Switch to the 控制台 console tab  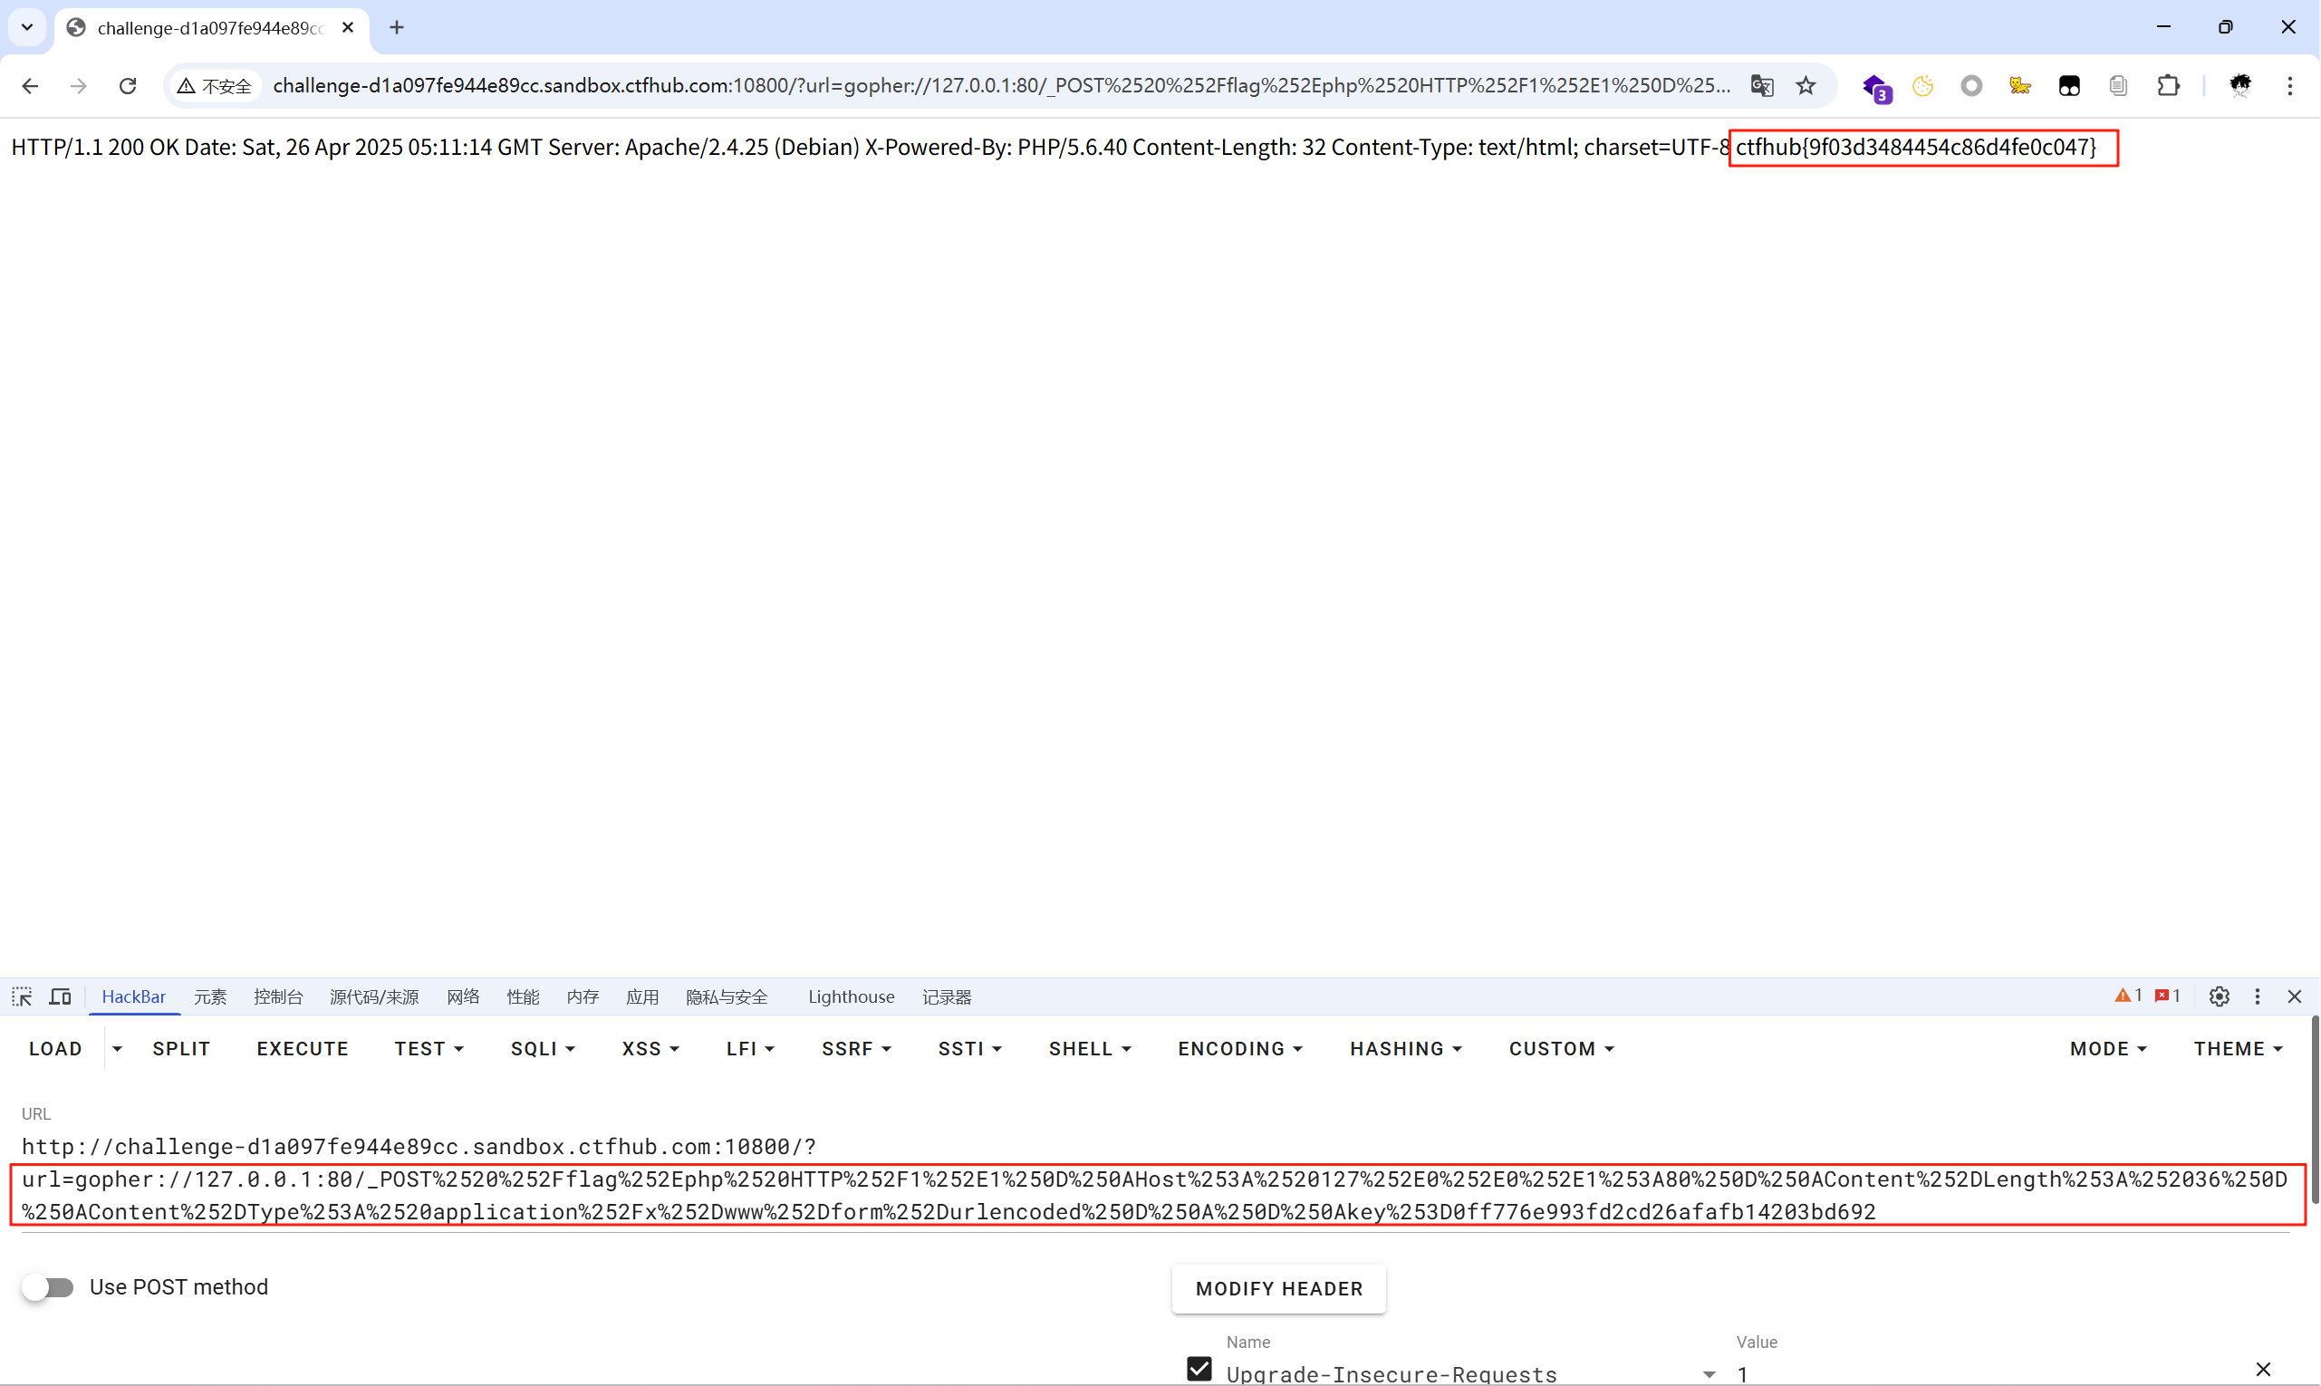(277, 996)
